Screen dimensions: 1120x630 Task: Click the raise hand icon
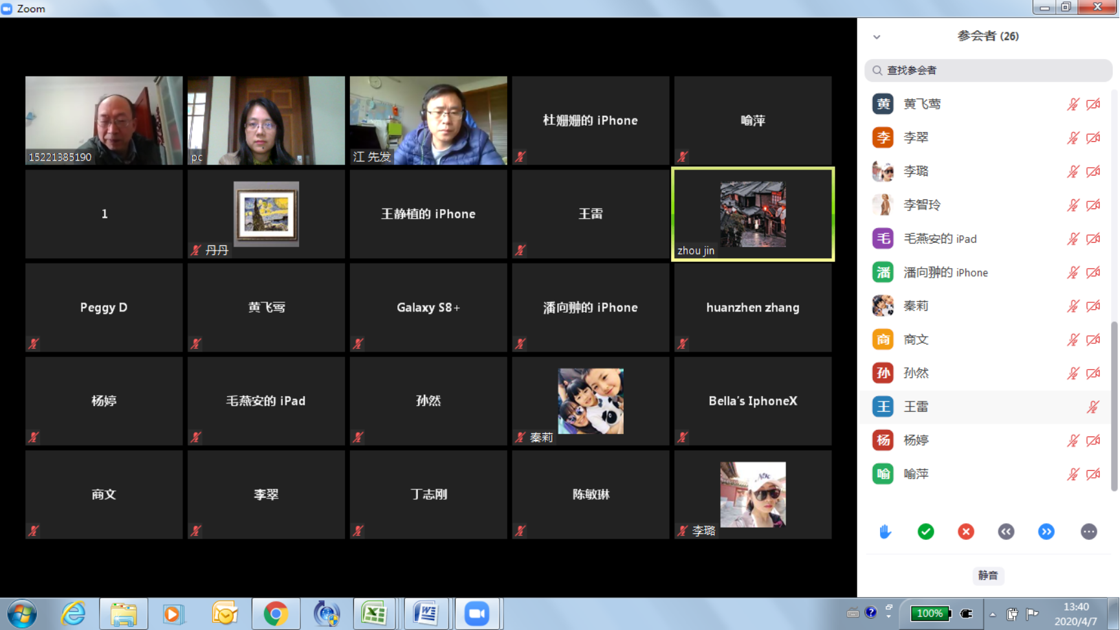(x=885, y=532)
